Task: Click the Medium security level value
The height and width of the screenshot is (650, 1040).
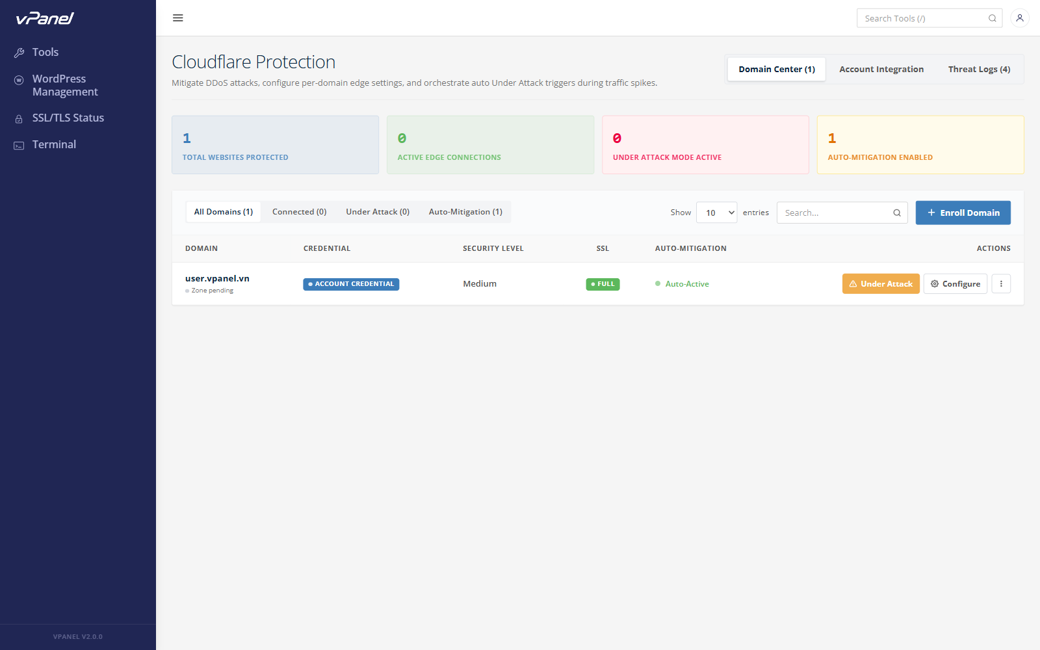Action: [480, 283]
